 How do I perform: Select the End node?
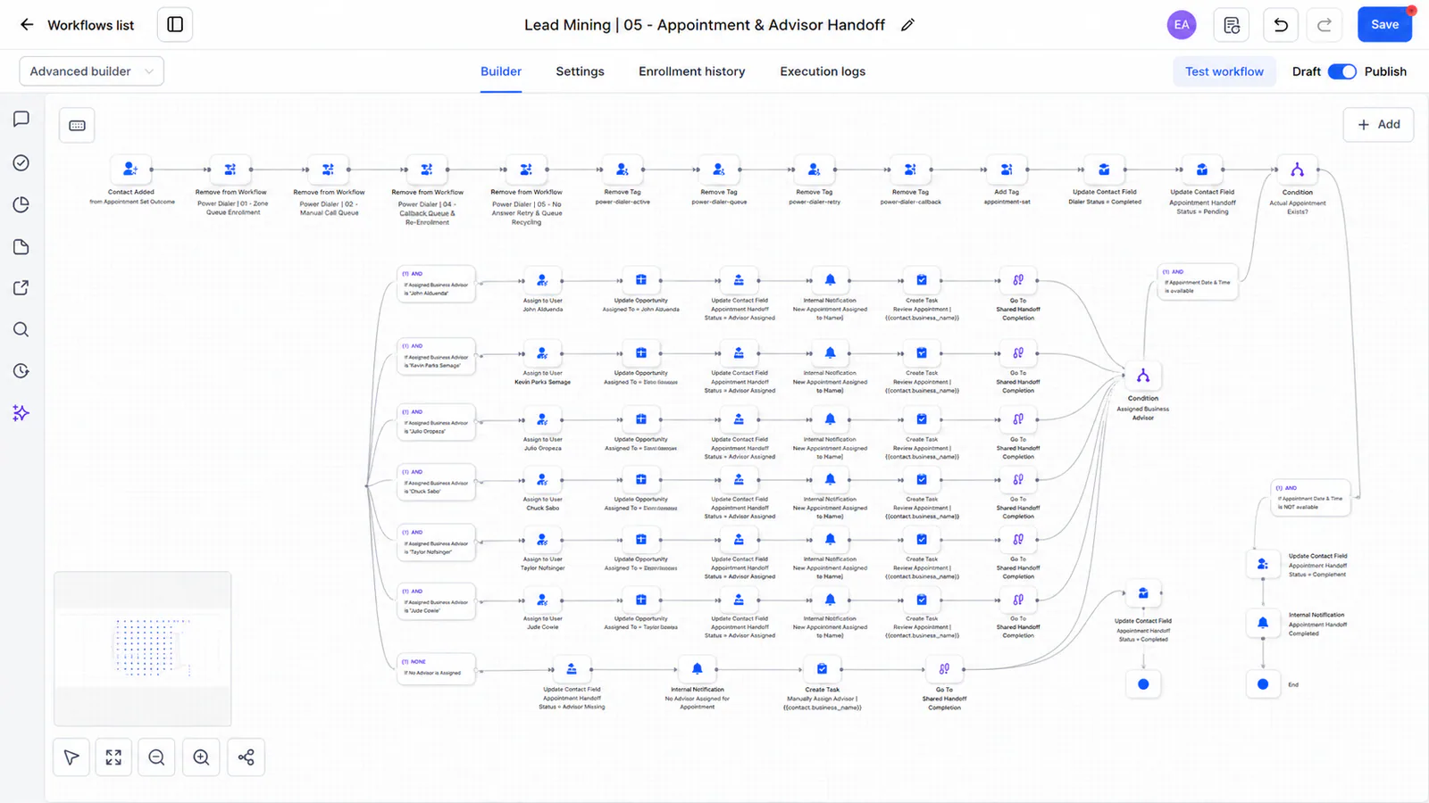[x=1263, y=684]
